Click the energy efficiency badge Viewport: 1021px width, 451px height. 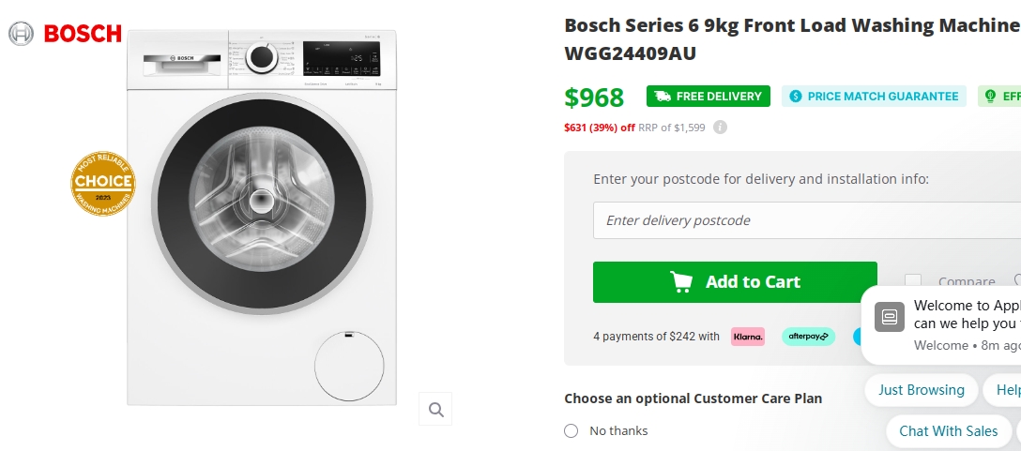tap(1000, 97)
